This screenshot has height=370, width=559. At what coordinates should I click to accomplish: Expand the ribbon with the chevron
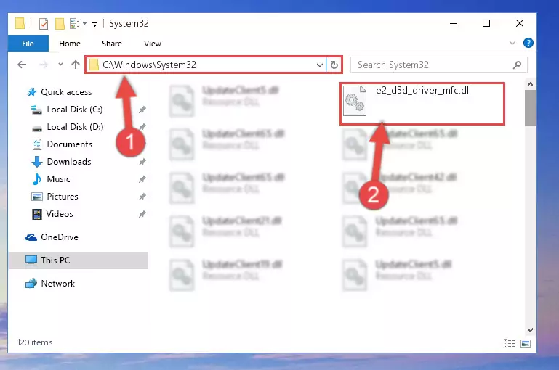[512, 43]
